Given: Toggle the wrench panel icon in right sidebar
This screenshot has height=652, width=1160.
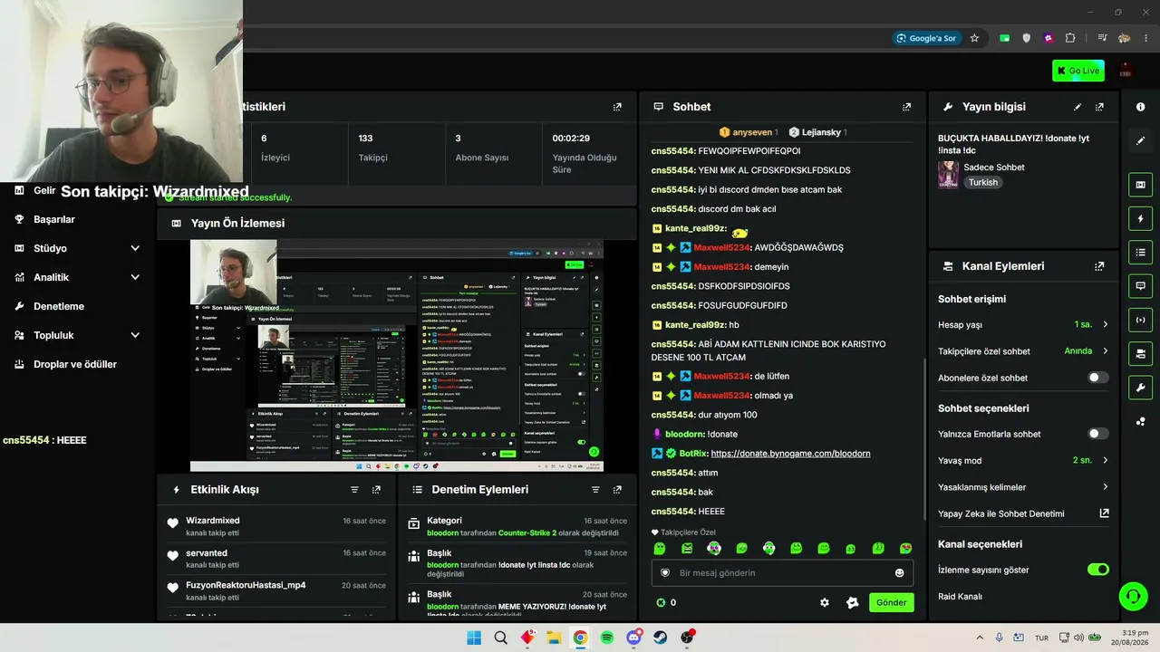Looking at the screenshot, I should click(x=1140, y=388).
